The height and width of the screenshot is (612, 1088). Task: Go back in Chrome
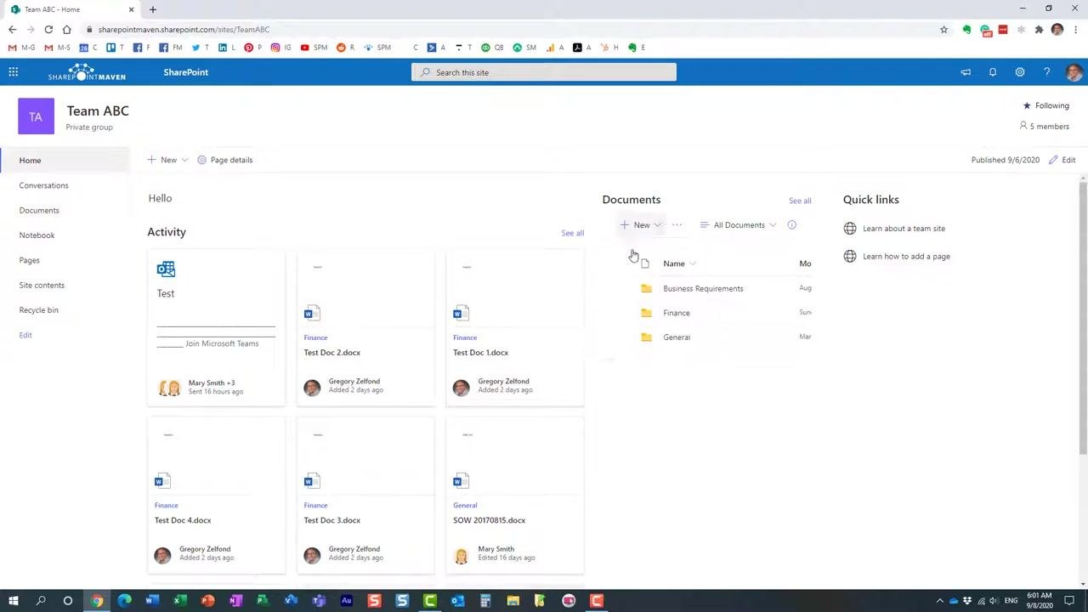(12, 30)
